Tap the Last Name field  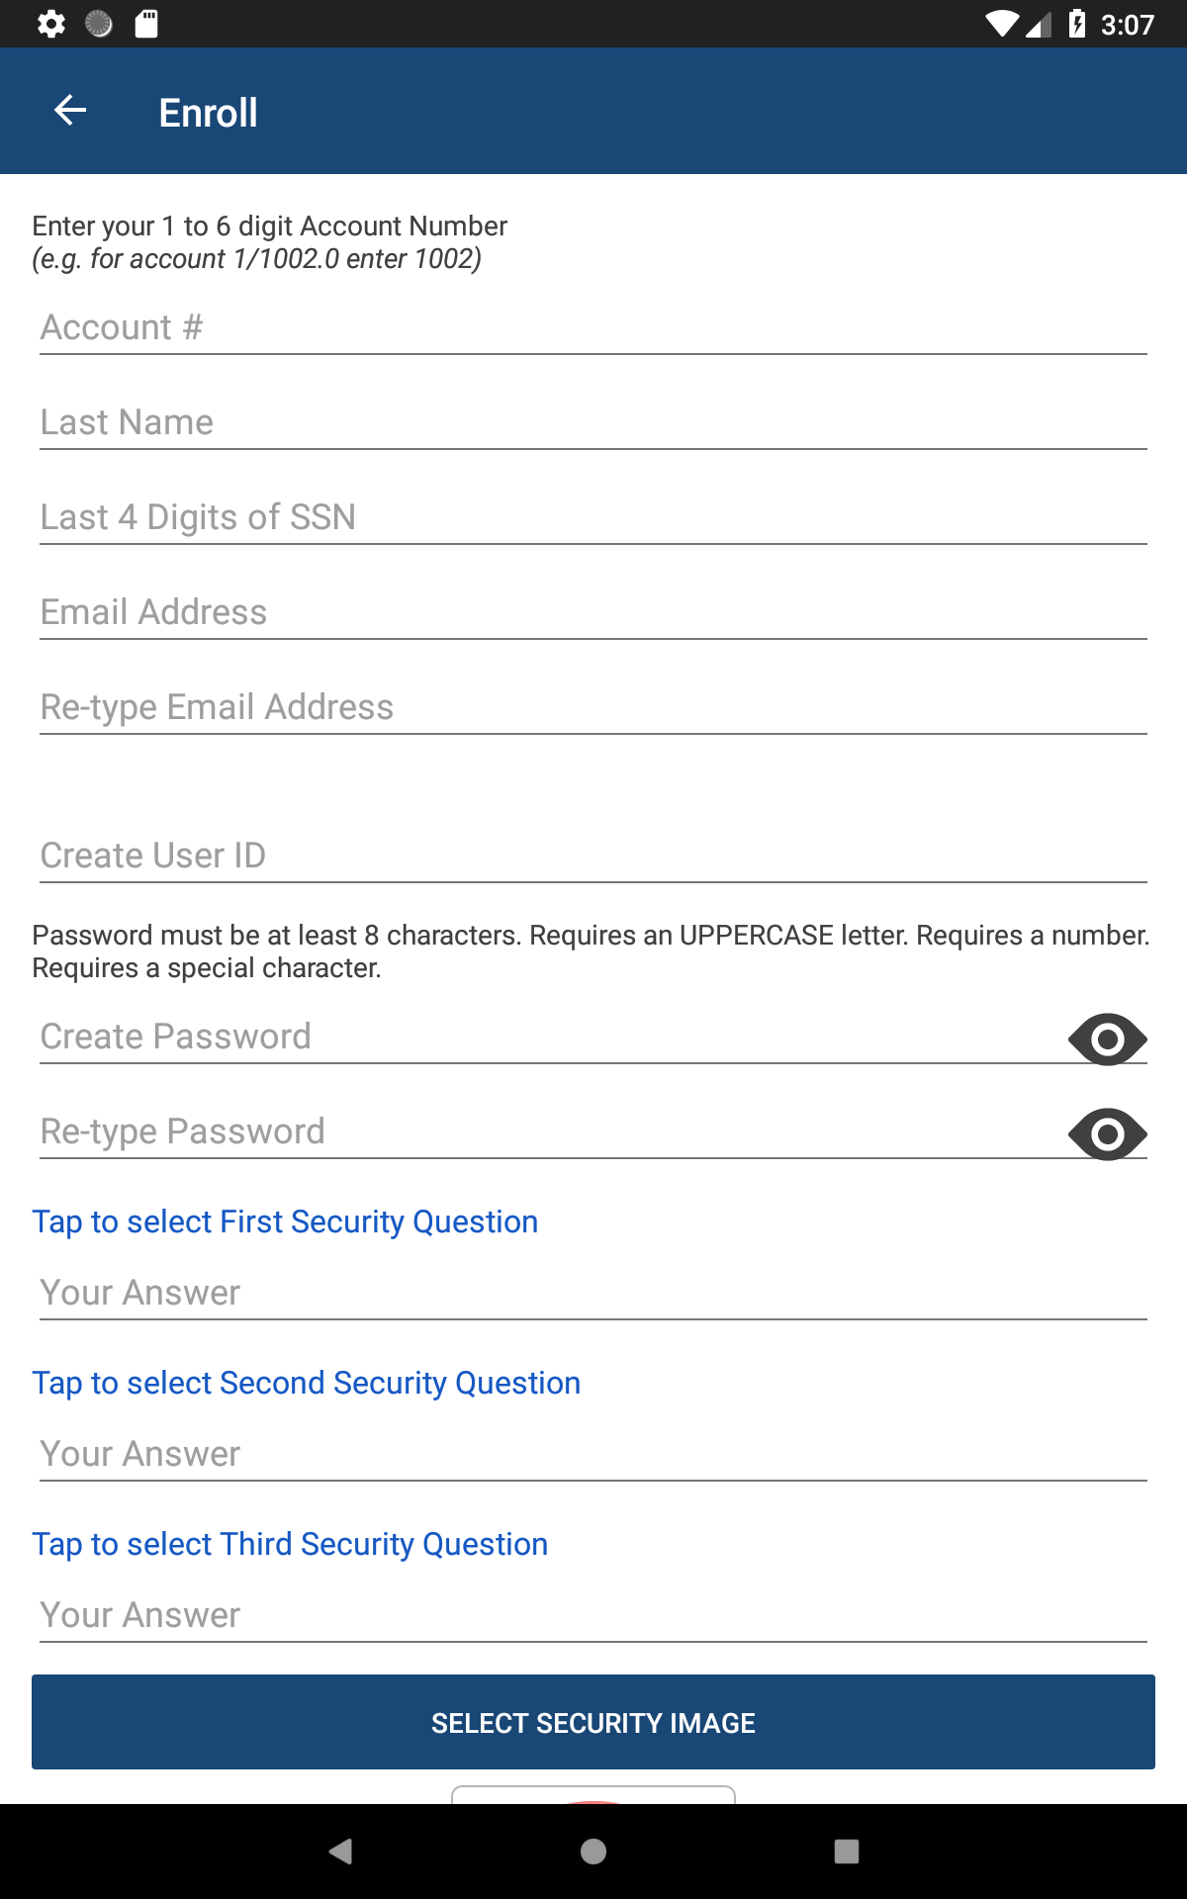click(593, 422)
